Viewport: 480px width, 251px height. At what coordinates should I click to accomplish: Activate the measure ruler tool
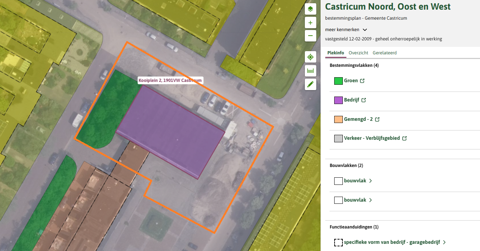(310, 71)
